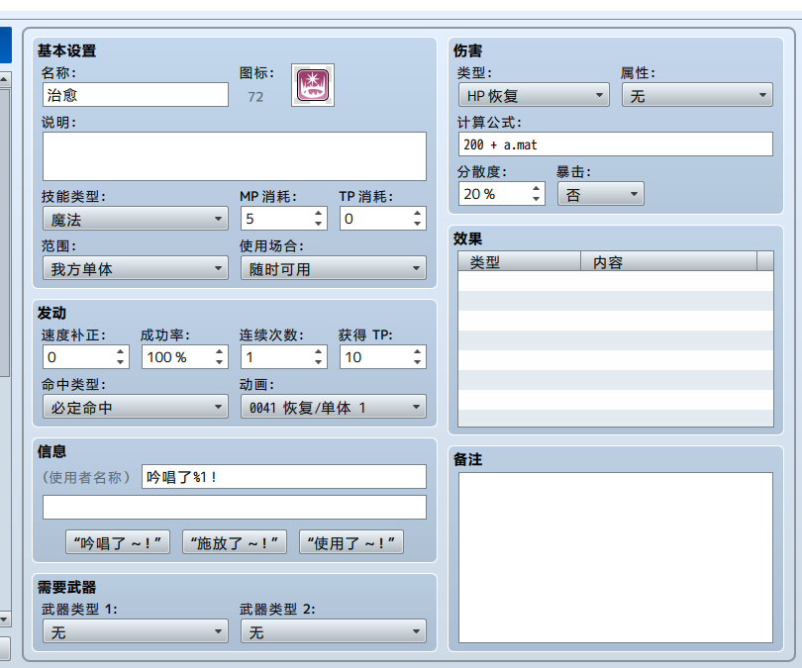Viewport: 802px width, 668px height.
Task: Open the 暴击 dropdown showing 否
Action: [x=601, y=194]
